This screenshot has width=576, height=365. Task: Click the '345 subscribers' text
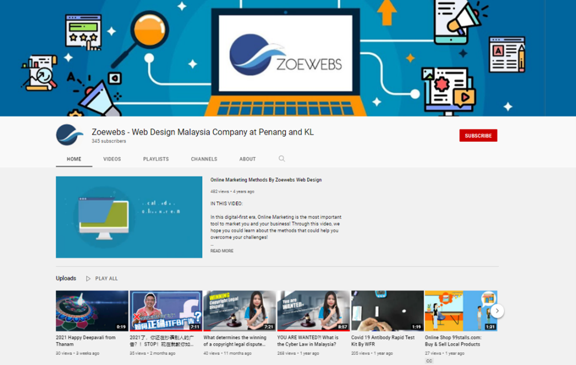[x=109, y=141]
